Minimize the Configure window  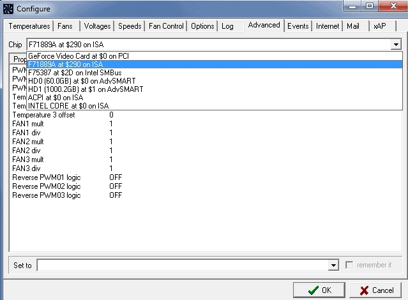(352, 6)
